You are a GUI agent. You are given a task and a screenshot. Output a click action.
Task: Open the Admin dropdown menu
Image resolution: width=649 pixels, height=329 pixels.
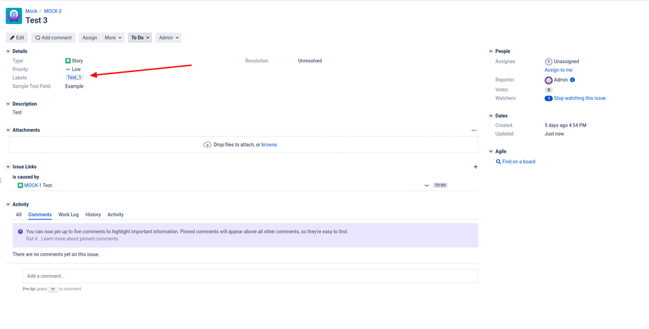coord(168,38)
